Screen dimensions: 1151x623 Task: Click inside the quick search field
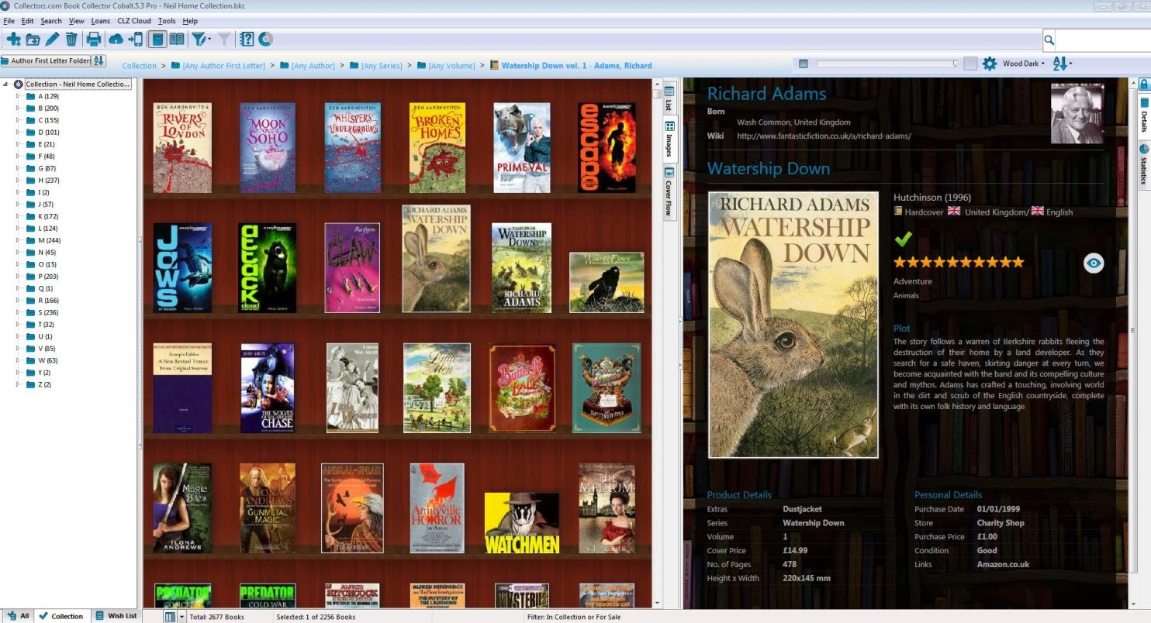click(x=1103, y=40)
